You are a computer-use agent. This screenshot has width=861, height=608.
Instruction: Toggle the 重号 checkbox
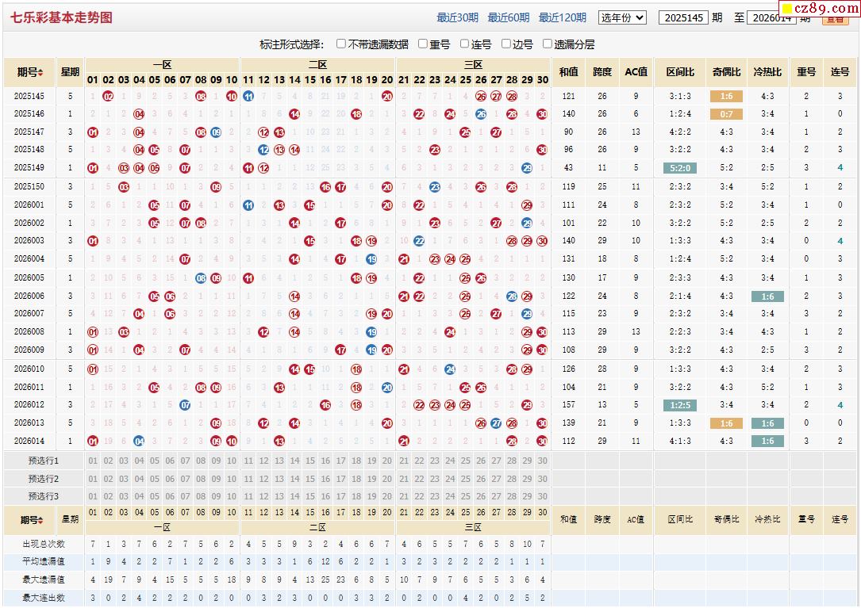(x=423, y=44)
